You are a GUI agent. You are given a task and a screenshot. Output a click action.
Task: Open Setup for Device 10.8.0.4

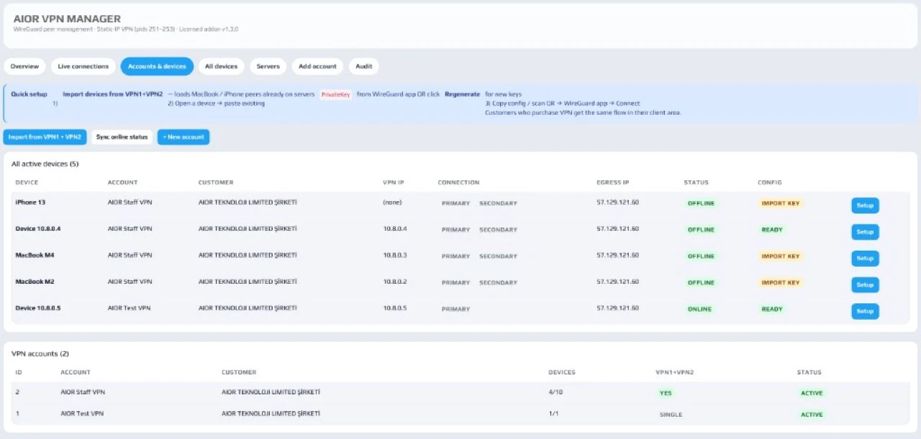pos(865,232)
